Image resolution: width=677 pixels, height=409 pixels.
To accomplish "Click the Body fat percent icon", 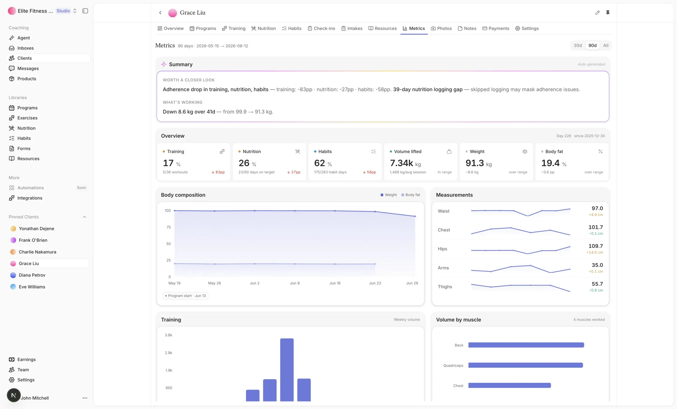I will point(600,152).
